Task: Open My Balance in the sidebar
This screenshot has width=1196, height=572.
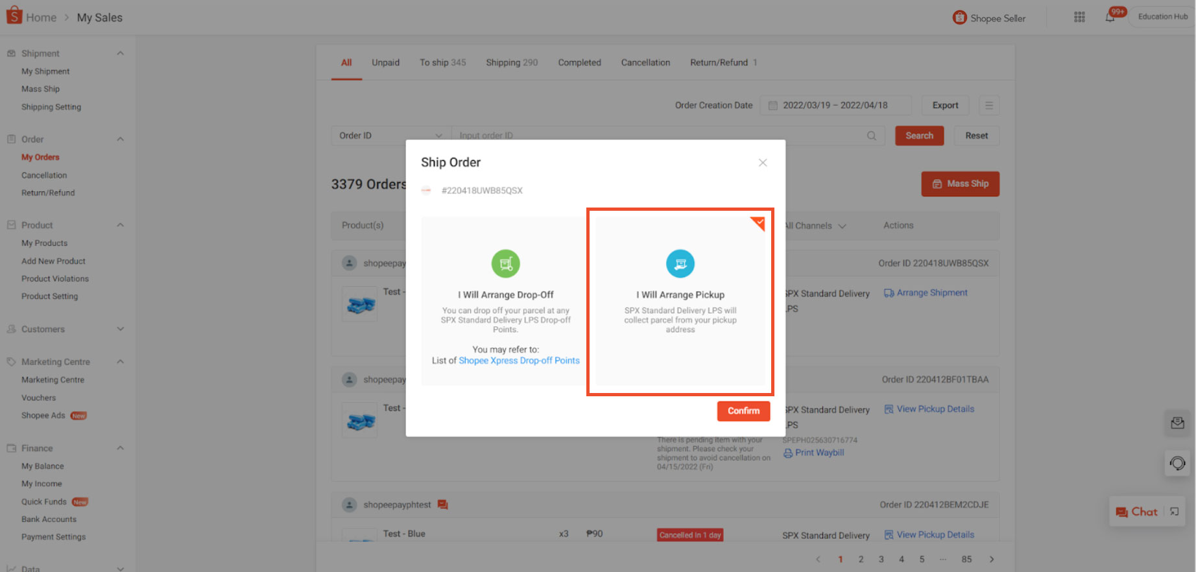Action: click(x=43, y=466)
